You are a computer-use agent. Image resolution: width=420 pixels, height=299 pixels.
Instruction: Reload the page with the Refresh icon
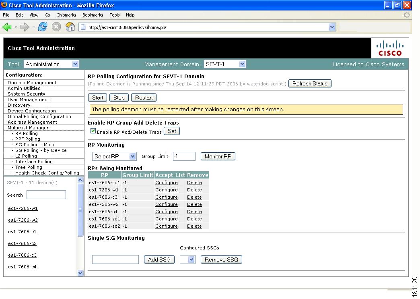(42, 27)
